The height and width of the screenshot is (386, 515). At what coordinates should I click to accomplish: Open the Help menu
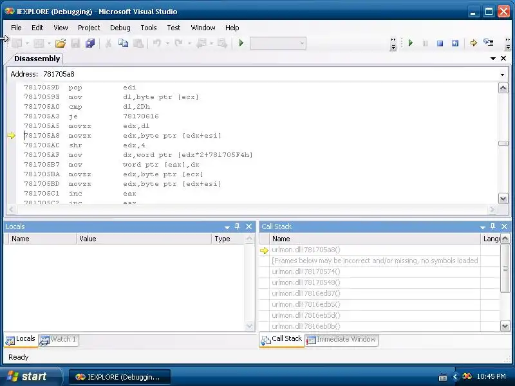pyautogui.click(x=232, y=28)
